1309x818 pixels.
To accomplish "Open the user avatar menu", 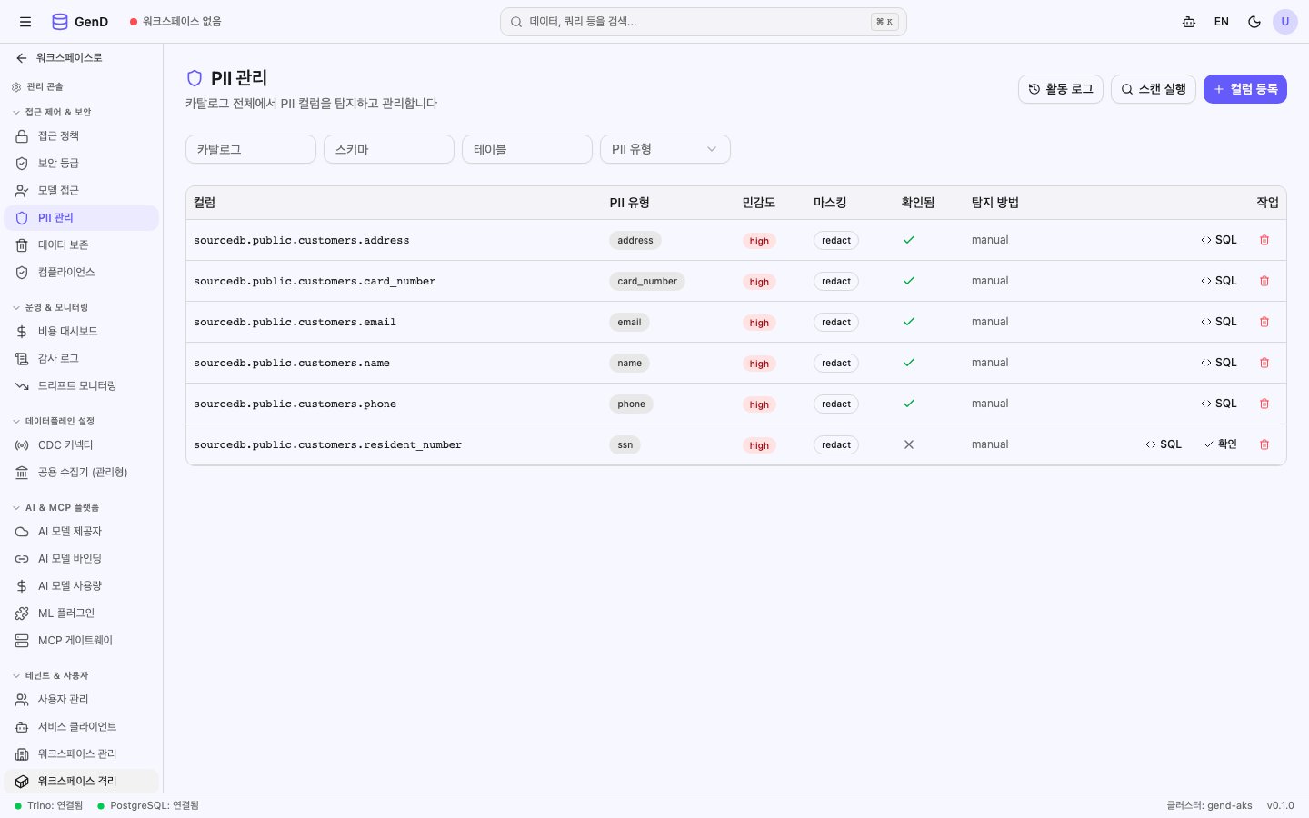I will point(1285,22).
